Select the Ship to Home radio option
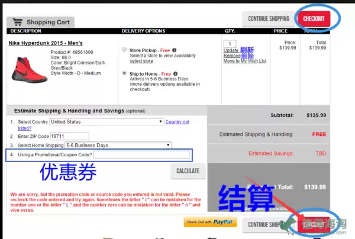This screenshot has width=355, height=239. click(x=124, y=73)
